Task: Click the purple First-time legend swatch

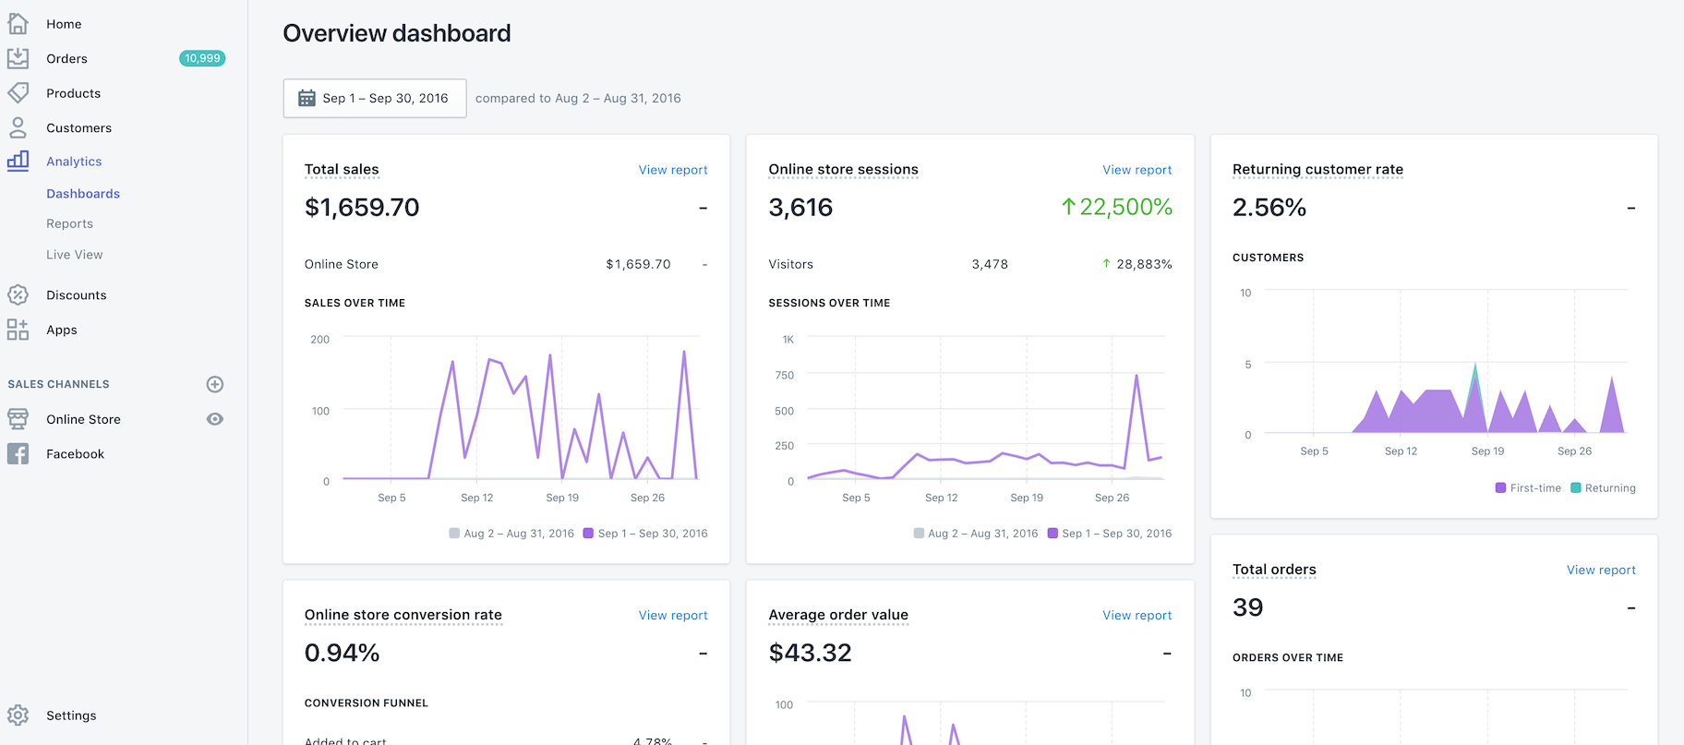Action: tap(1500, 488)
